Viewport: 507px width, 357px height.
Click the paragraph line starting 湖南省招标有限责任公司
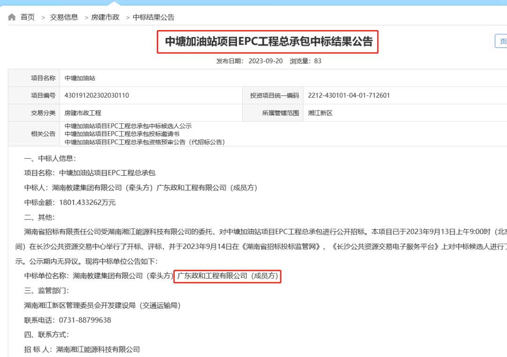coord(265,232)
